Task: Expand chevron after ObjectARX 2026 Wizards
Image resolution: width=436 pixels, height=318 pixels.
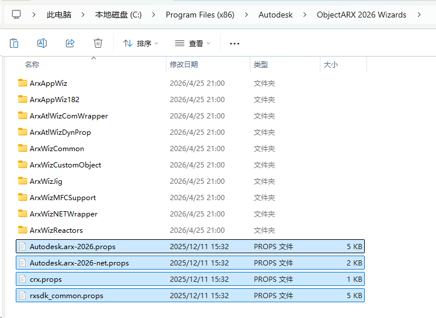Action: (x=419, y=15)
